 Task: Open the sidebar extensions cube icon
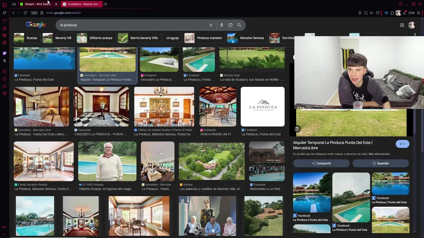[4, 86]
